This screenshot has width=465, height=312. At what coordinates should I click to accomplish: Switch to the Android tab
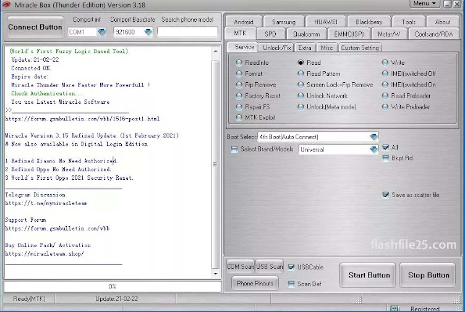click(244, 22)
